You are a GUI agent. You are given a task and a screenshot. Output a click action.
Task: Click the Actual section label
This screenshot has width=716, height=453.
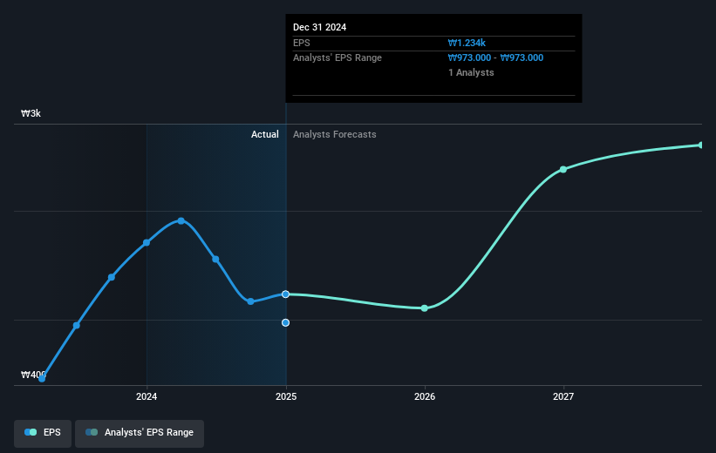(265, 134)
